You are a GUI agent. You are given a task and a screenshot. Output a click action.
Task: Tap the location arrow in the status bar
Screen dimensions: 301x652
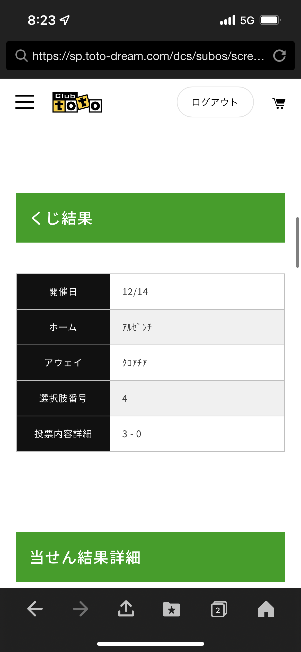tap(65, 20)
